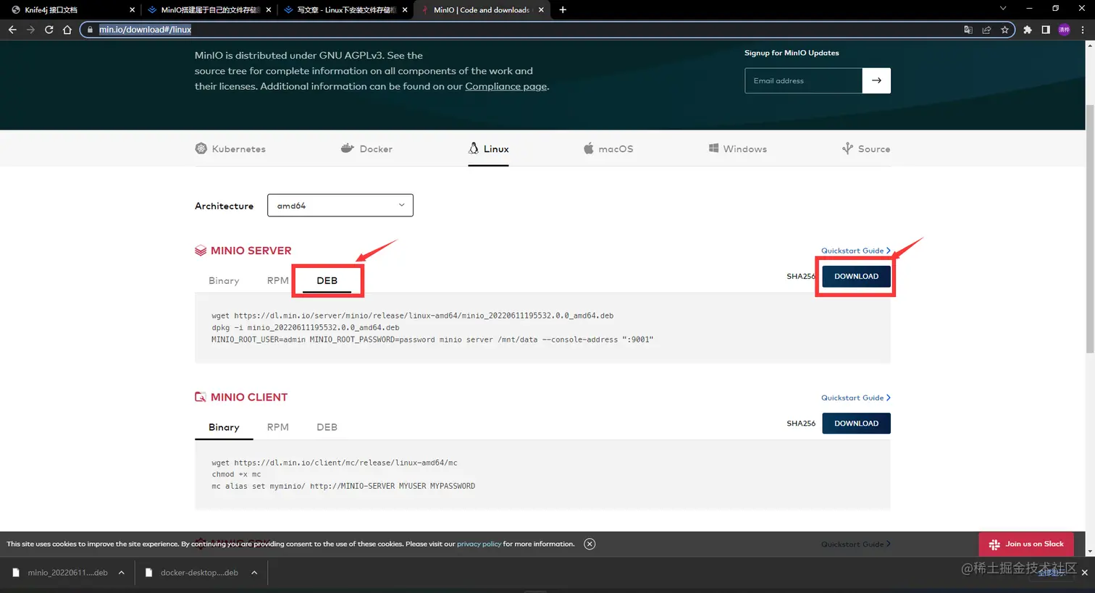Close the downloads bar

(x=1084, y=573)
